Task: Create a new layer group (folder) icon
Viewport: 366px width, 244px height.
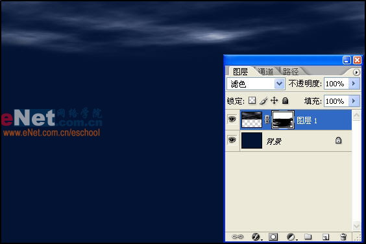Action: click(308, 237)
